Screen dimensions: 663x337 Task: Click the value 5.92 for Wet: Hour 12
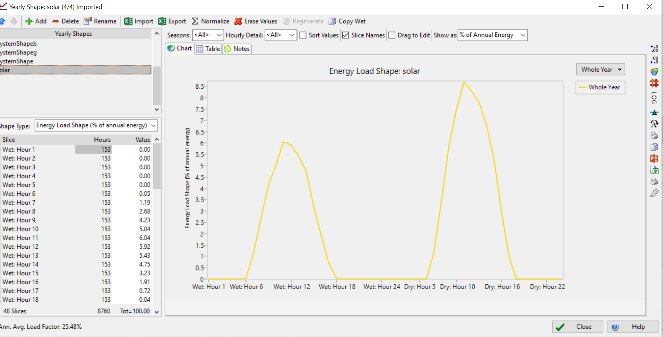tap(145, 247)
